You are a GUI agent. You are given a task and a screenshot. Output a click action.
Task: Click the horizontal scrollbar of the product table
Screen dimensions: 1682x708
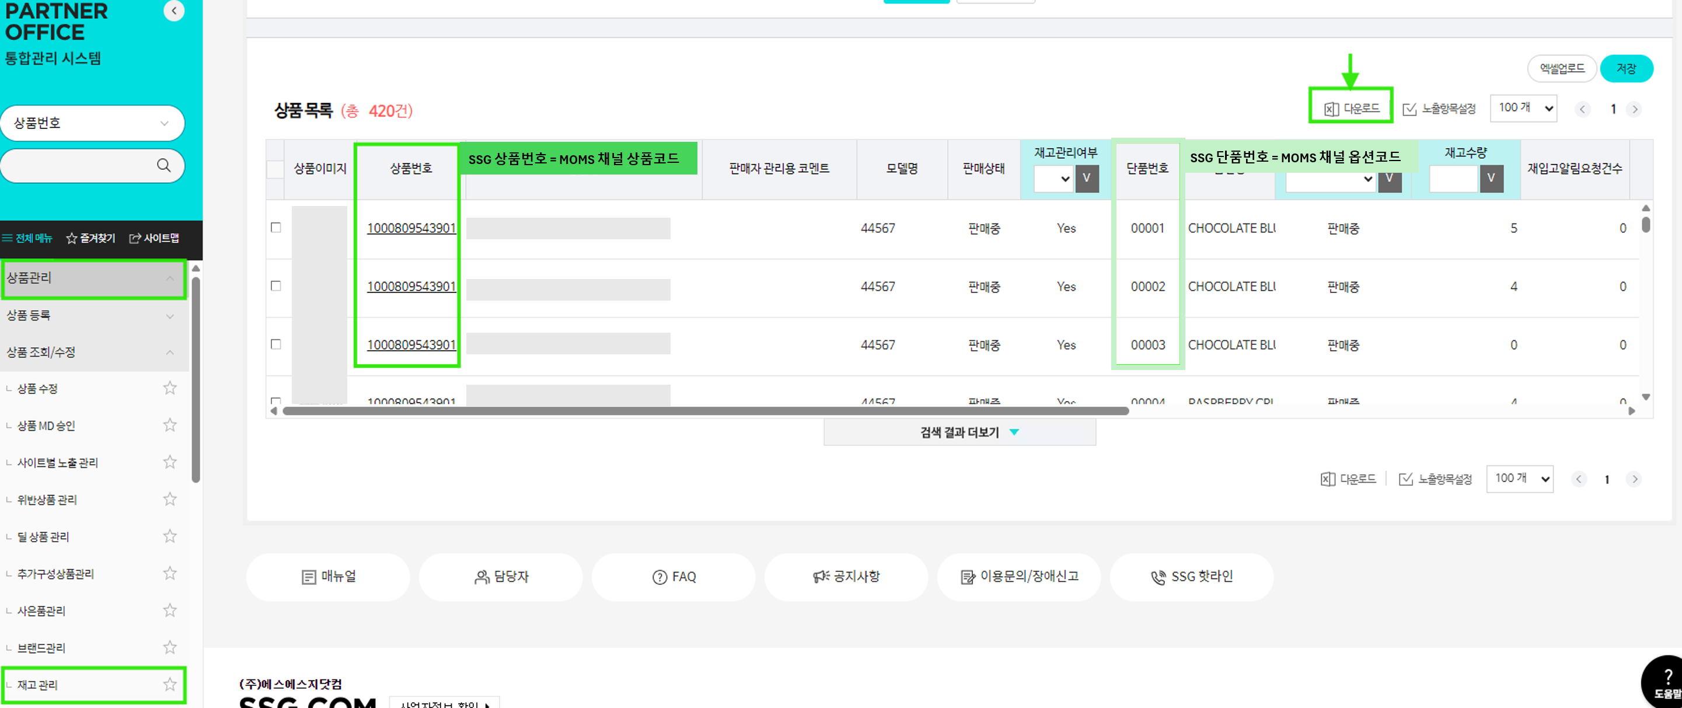(x=705, y=411)
